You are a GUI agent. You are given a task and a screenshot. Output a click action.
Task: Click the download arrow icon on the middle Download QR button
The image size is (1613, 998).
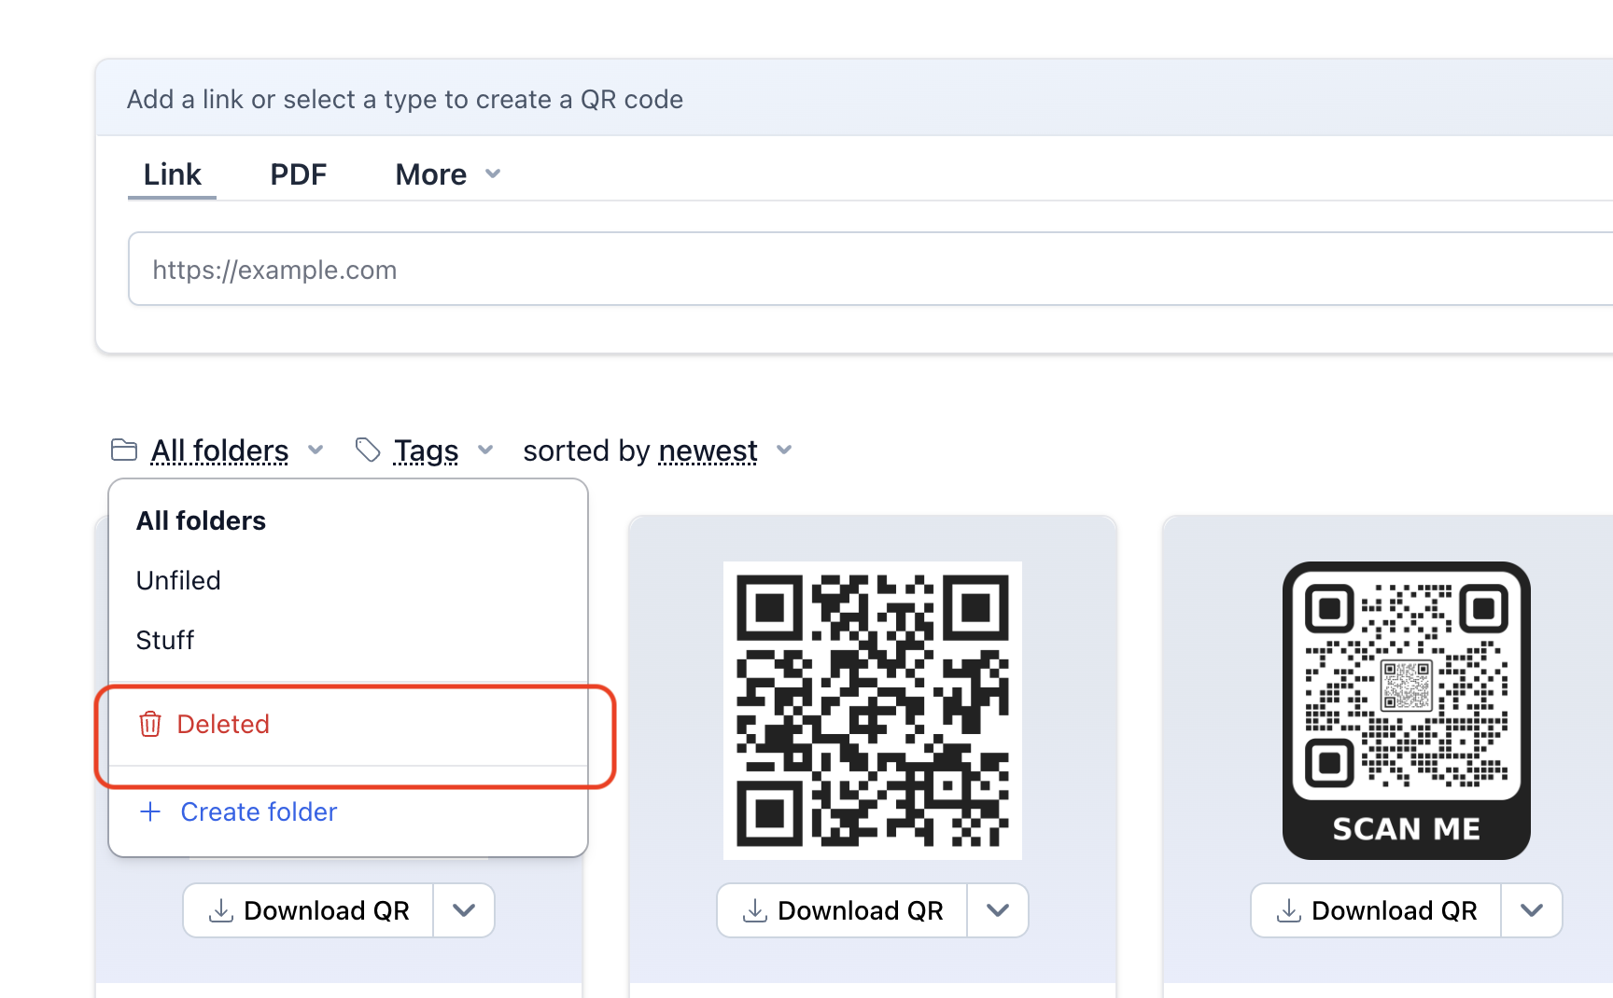tap(755, 910)
